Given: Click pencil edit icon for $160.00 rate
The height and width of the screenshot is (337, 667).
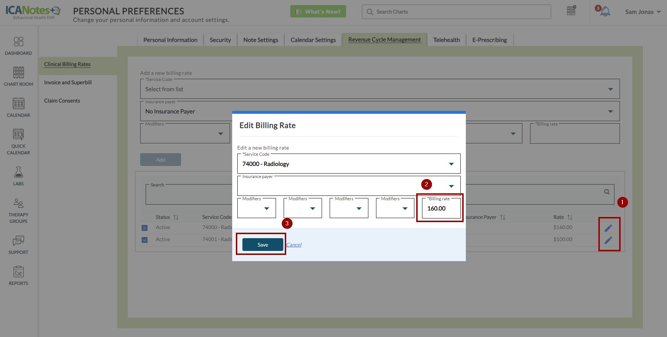Looking at the screenshot, I should 608,228.
